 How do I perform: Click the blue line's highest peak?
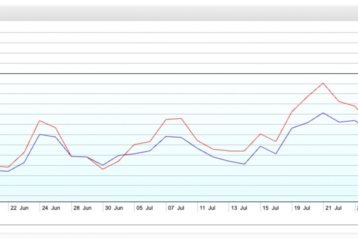(x=323, y=113)
